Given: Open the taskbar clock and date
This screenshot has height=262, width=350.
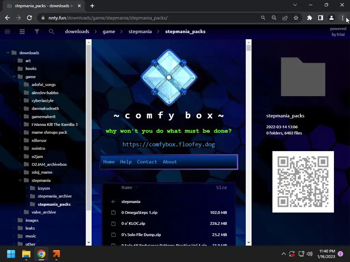Looking at the screenshot, I should click(327, 254).
